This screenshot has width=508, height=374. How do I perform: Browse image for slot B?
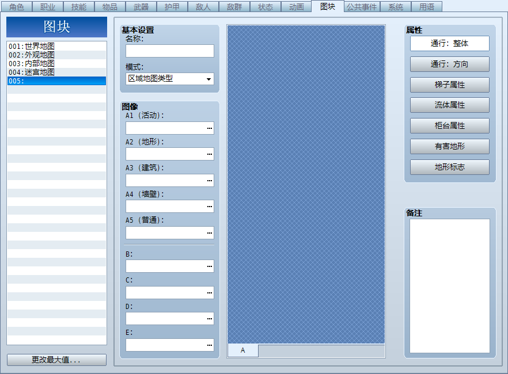coord(210,266)
